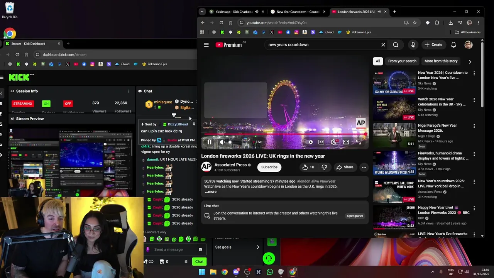Screen dimensions: 494x278
Task: Switch YouTube player to theater mode
Action: [x=346, y=142]
